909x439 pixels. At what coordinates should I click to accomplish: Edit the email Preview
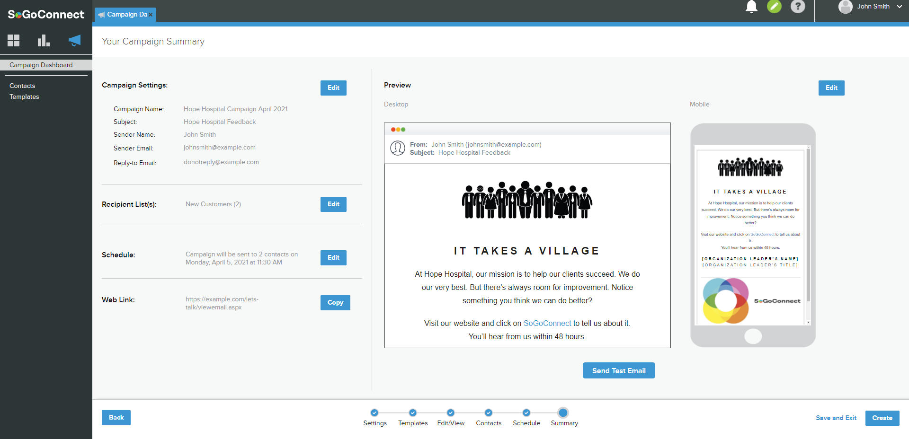click(831, 88)
